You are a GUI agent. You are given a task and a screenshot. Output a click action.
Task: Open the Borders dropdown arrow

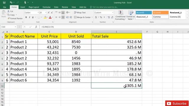41,17
